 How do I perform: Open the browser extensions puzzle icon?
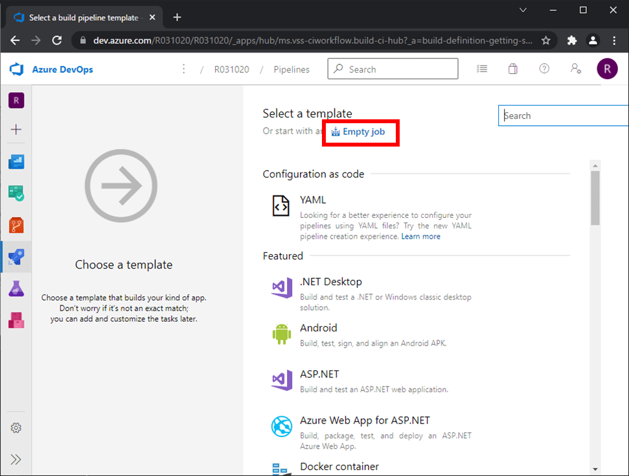[x=571, y=40]
